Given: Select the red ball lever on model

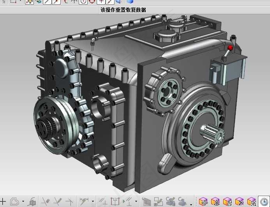Looking at the screenshot, I should pos(230,48).
